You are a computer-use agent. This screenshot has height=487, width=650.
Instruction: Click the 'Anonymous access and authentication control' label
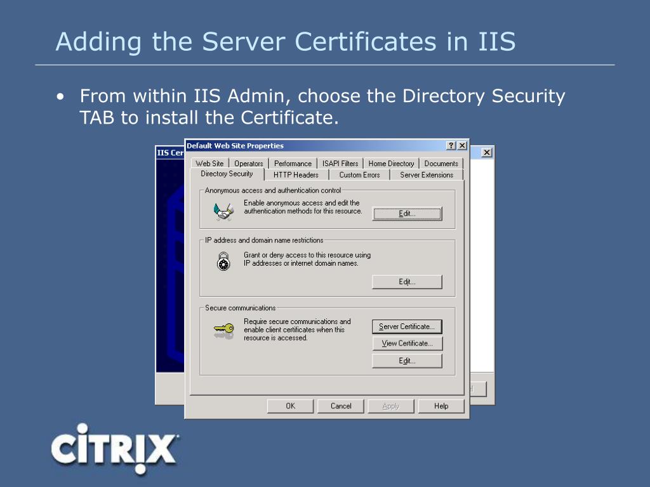273,190
